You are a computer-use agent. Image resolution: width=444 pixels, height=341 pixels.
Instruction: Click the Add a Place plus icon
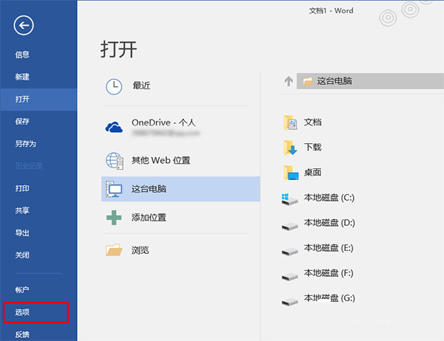coord(113,218)
